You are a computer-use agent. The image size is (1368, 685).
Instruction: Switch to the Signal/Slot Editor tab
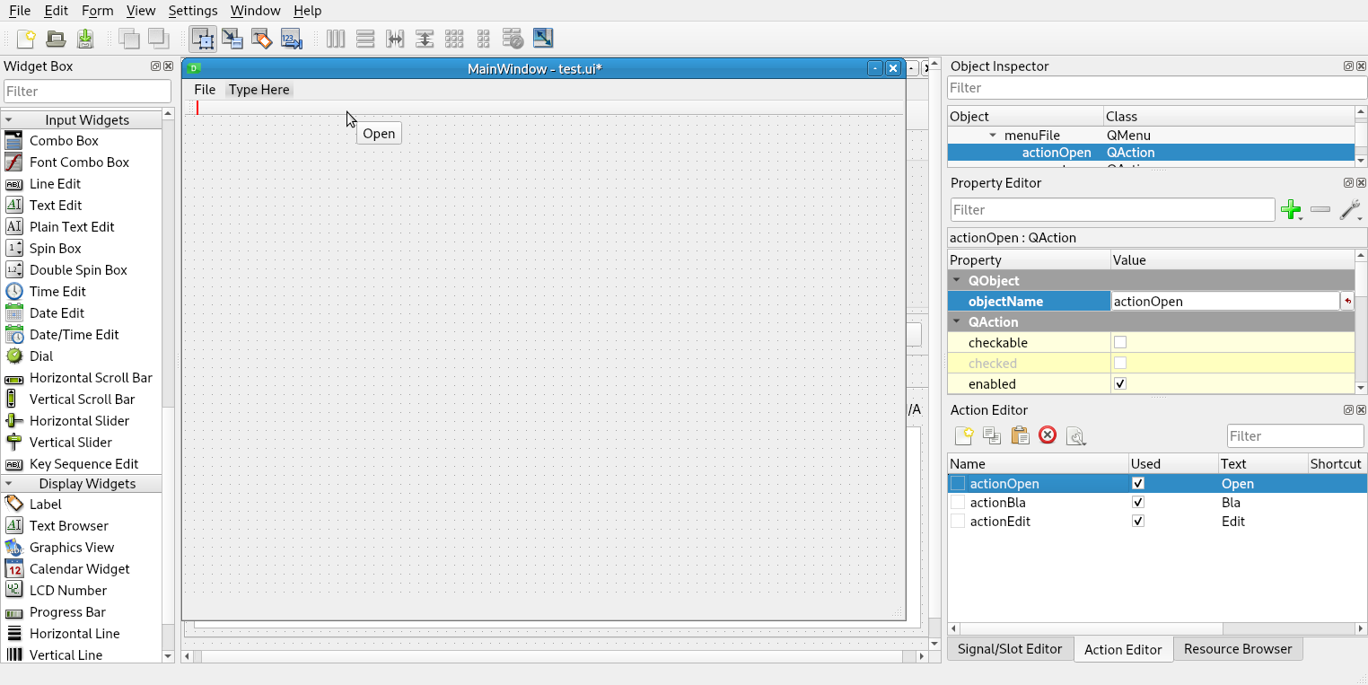[x=1010, y=648]
